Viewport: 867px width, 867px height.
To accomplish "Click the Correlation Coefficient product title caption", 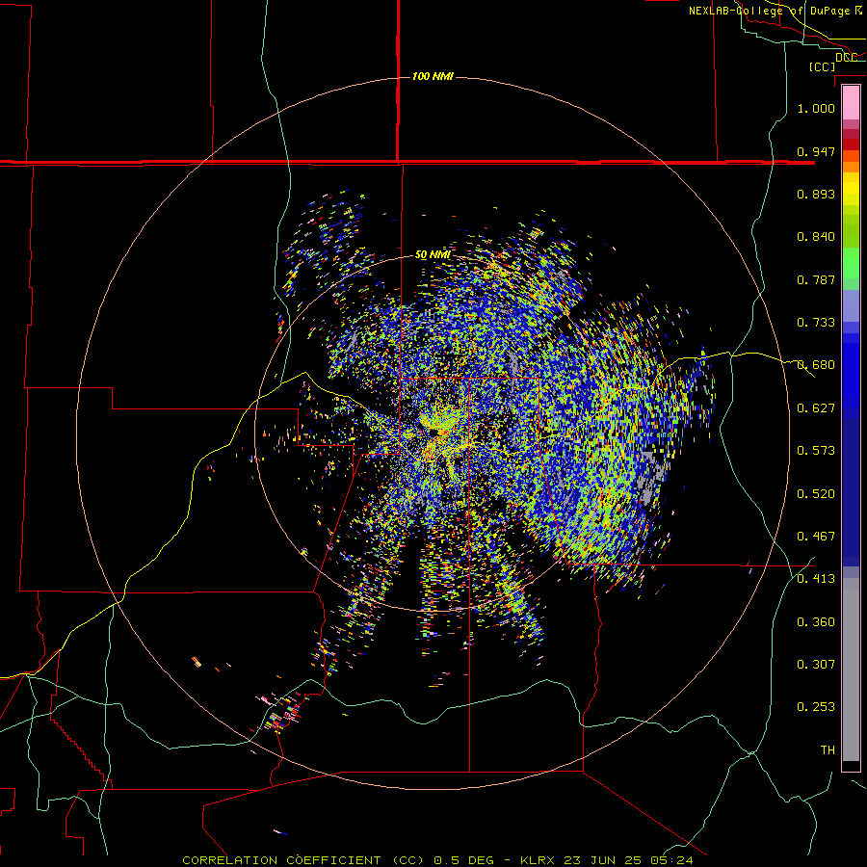I will (x=438, y=860).
